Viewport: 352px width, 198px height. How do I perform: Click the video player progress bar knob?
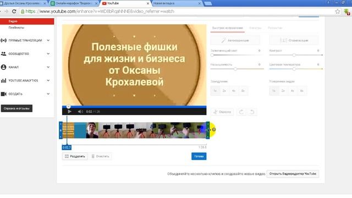(68, 107)
